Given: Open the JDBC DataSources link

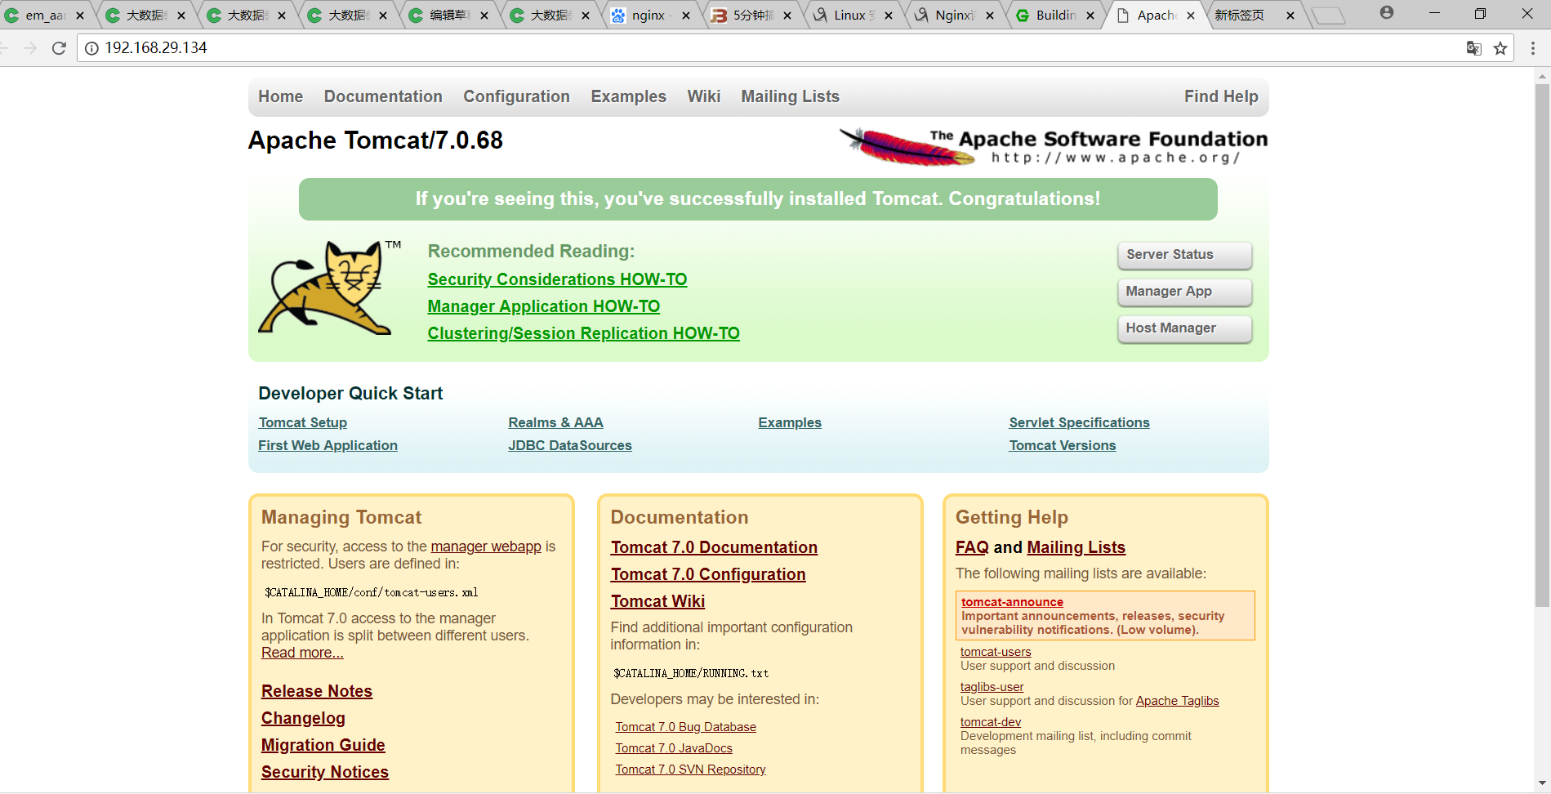Looking at the screenshot, I should click(570, 445).
